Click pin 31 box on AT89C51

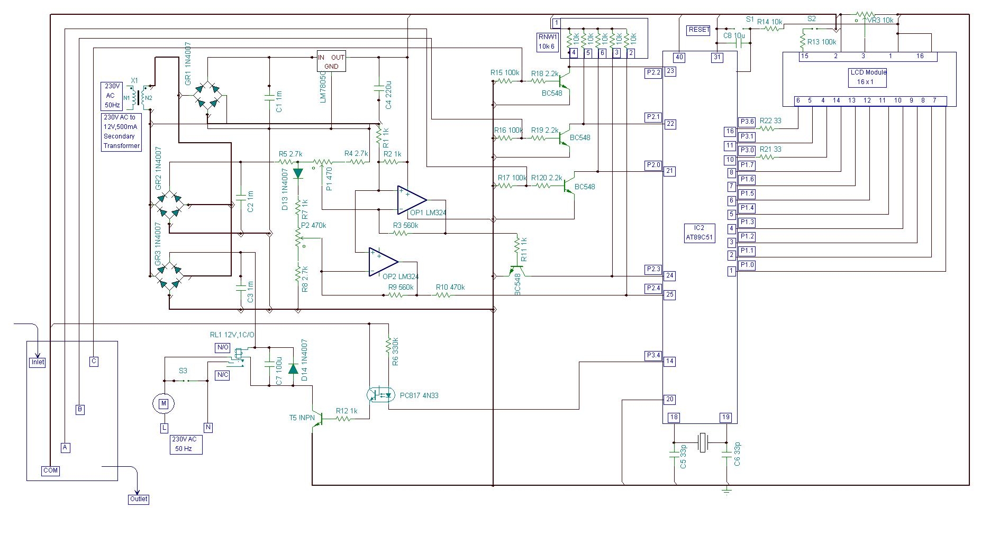717,57
